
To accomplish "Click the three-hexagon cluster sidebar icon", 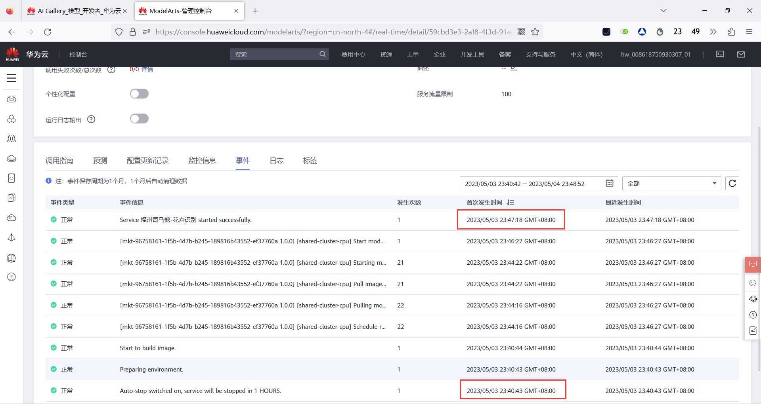I will click(x=11, y=119).
